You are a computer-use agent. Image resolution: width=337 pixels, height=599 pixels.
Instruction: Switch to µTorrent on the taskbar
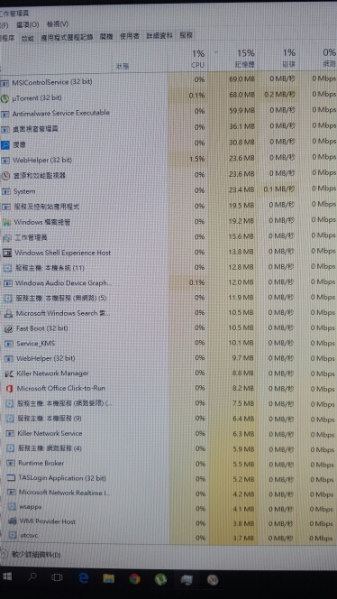click(x=160, y=579)
